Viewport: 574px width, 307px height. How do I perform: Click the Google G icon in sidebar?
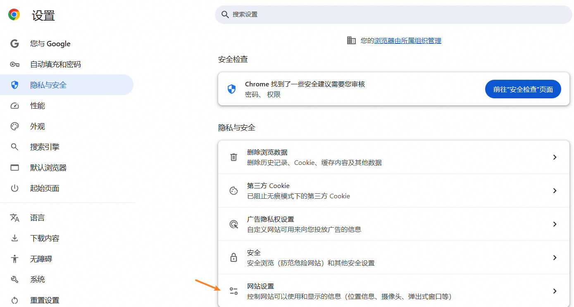pos(15,44)
